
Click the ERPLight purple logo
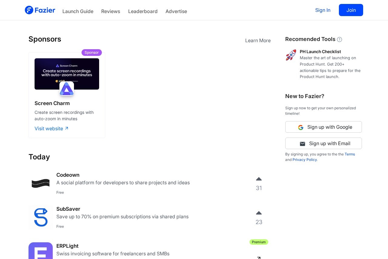coord(41,251)
